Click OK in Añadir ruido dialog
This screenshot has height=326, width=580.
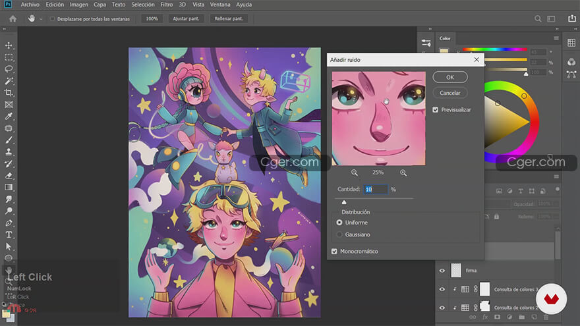[449, 77]
